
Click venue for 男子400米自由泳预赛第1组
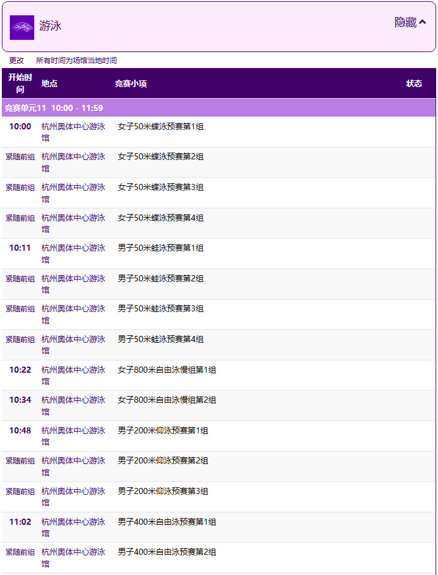pyautogui.click(x=73, y=527)
